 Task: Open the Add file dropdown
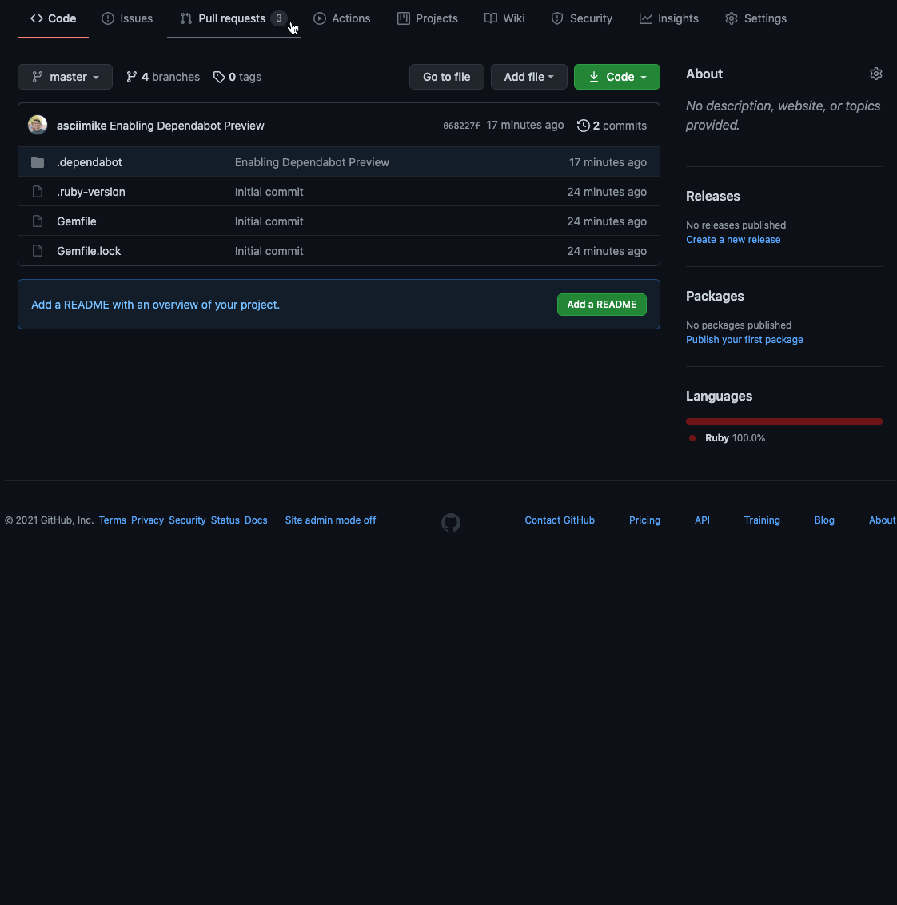[528, 77]
